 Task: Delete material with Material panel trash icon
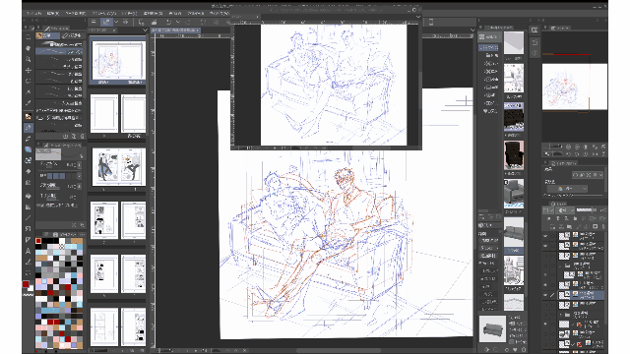(x=524, y=350)
